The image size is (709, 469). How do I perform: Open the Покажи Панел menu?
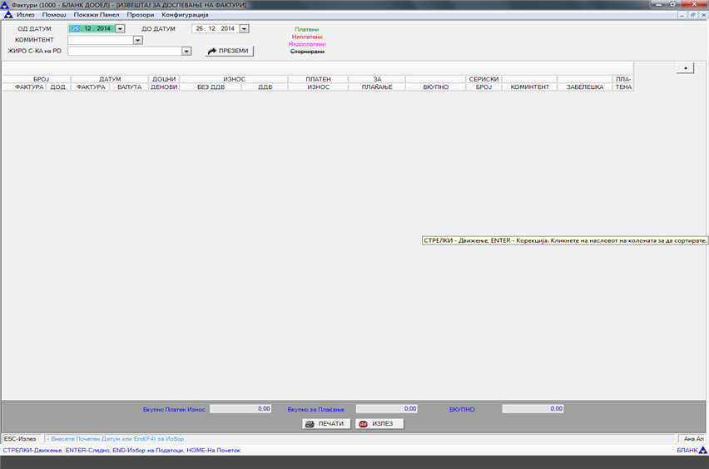tap(97, 15)
